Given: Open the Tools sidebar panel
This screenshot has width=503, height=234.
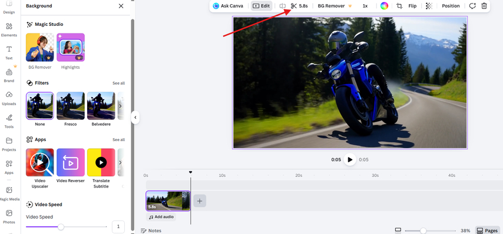Looking at the screenshot, I should click(9, 121).
